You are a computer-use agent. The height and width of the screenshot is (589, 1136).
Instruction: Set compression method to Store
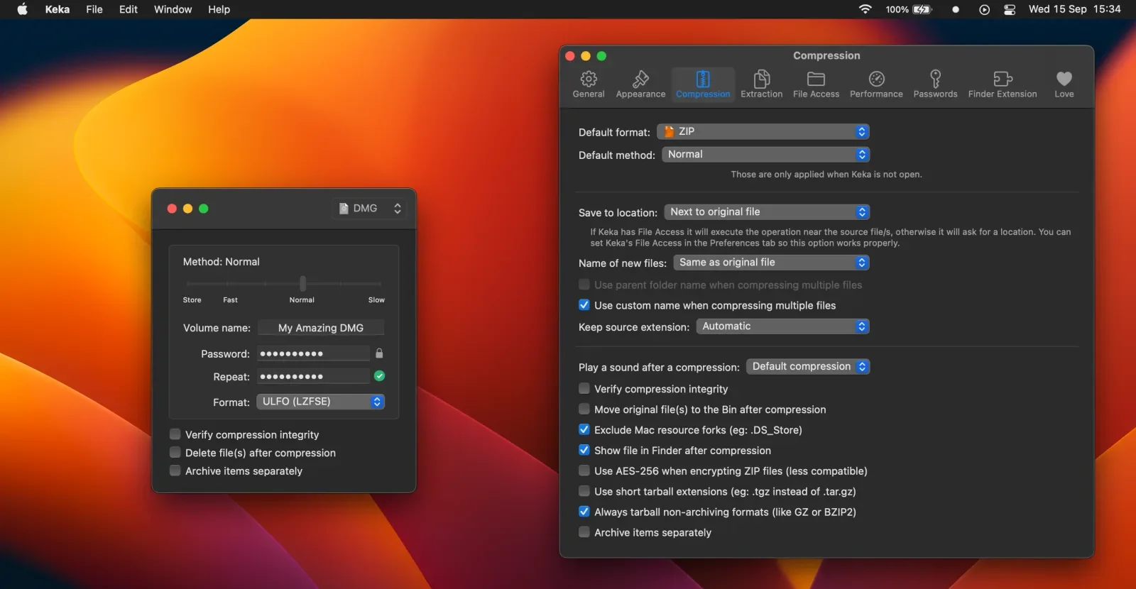pyautogui.click(x=192, y=299)
